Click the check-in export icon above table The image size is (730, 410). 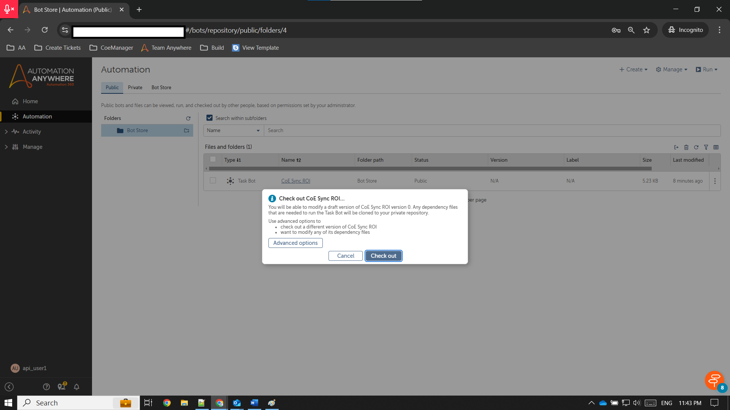676,147
